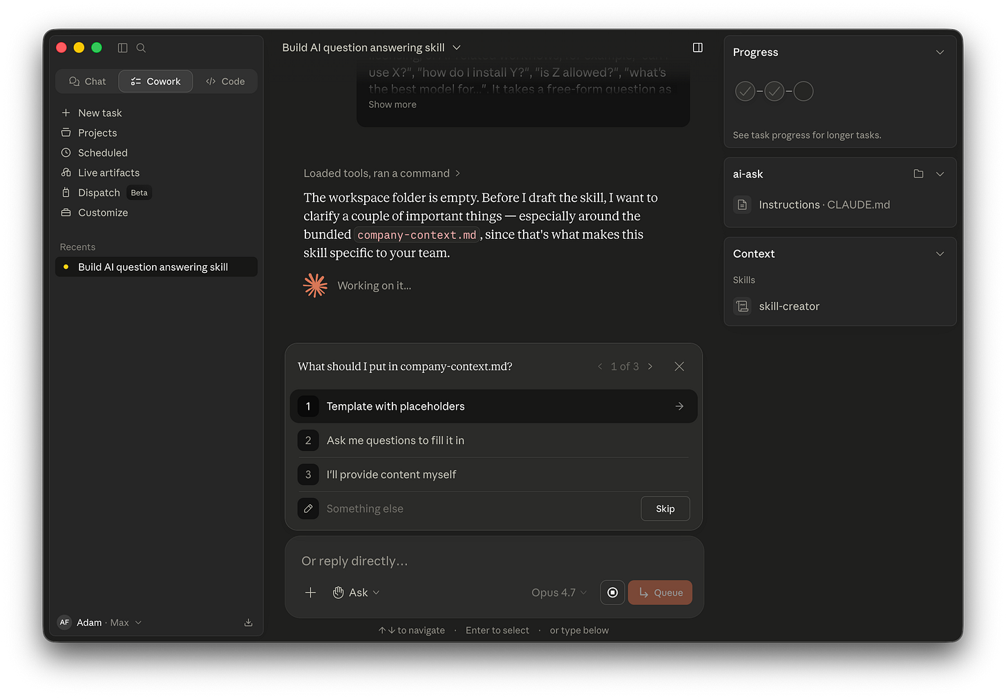Collapse the Context panel
Image resolution: width=1006 pixels, height=699 pixels.
[x=940, y=254]
